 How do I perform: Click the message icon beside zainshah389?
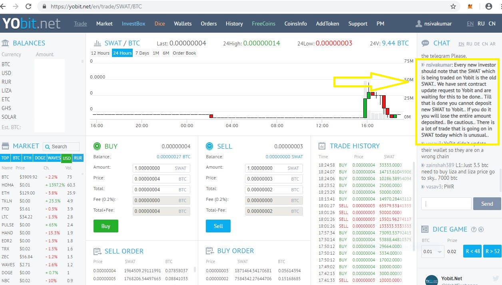423,165
